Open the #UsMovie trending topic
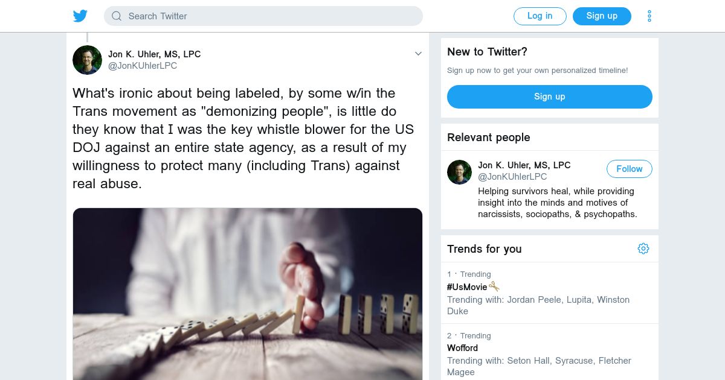This screenshot has width=725, height=380. [467, 287]
